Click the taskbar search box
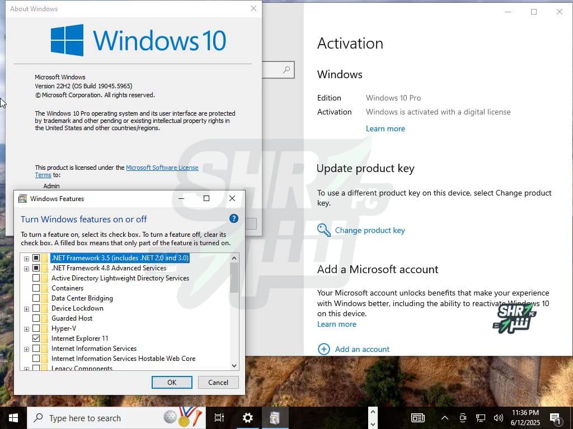This screenshot has height=429, width=573. click(116, 418)
